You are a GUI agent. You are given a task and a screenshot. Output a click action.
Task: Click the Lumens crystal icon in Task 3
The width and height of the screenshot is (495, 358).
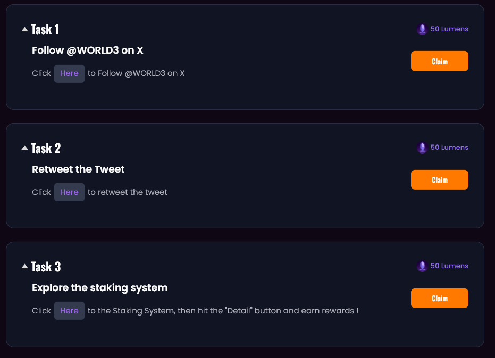pyautogui.click(x=422, y=266)
